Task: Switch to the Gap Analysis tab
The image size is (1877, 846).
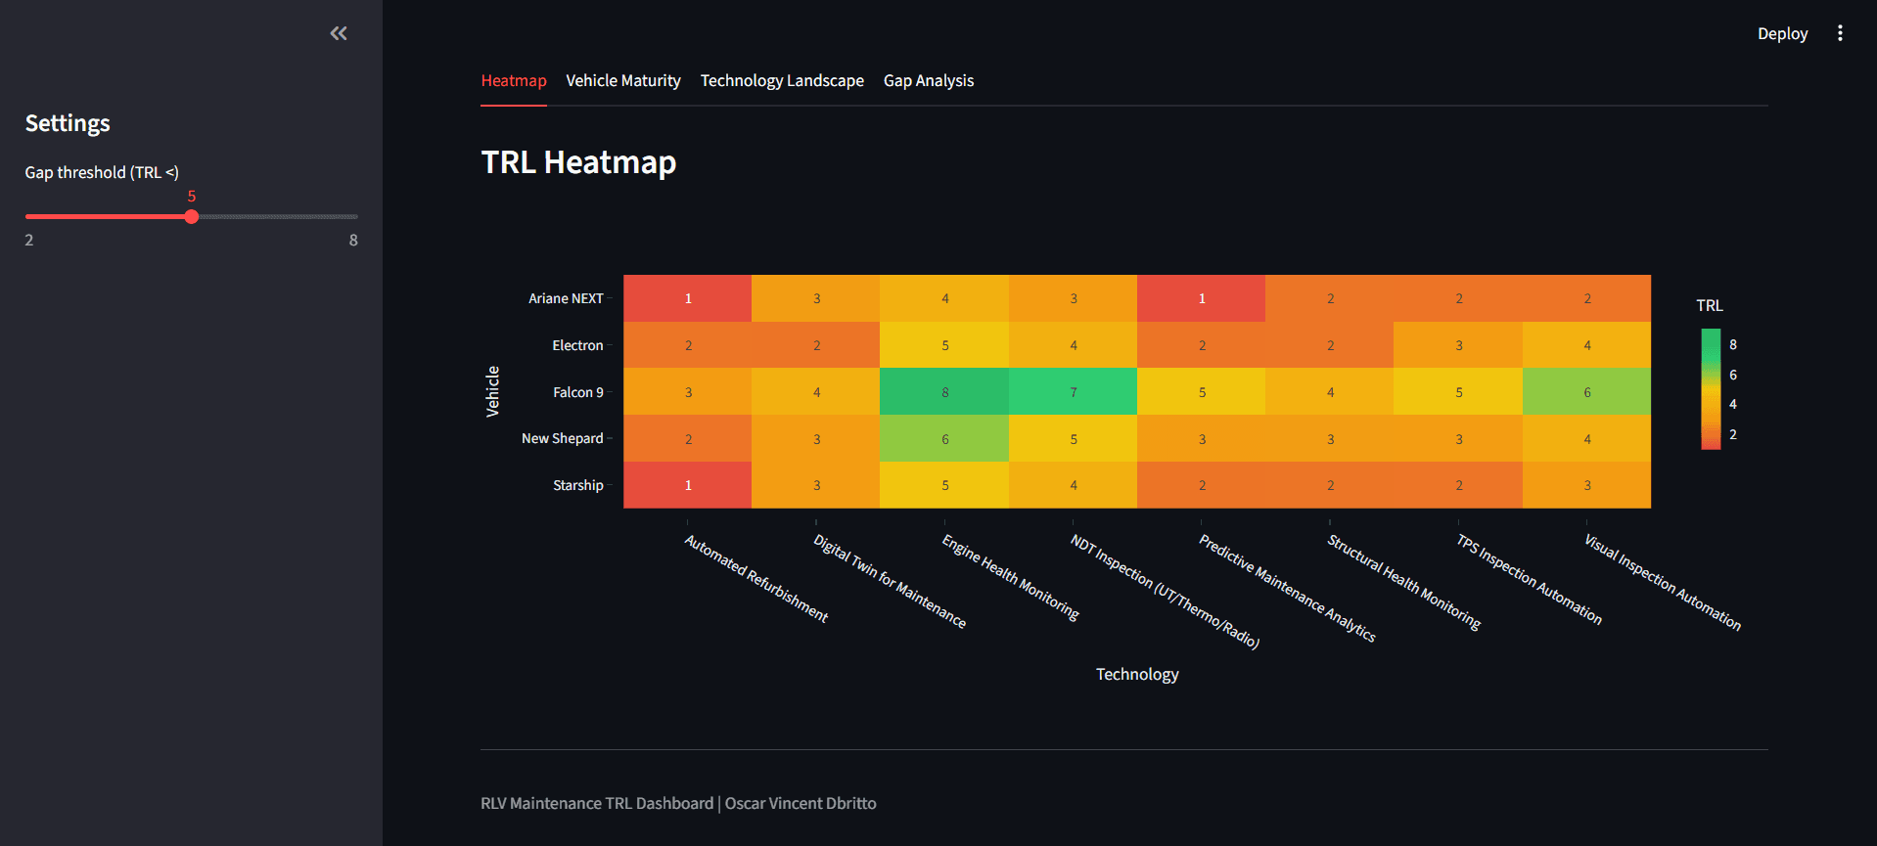Action: [x=929, y=80]
